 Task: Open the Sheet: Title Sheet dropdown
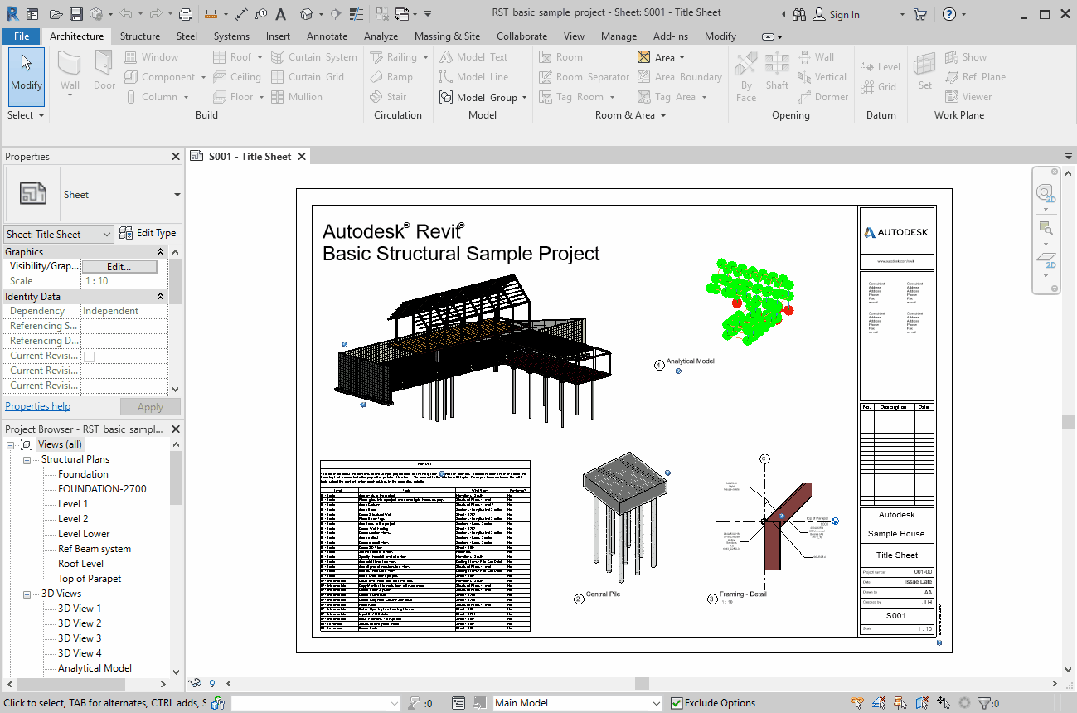point(59,235)
